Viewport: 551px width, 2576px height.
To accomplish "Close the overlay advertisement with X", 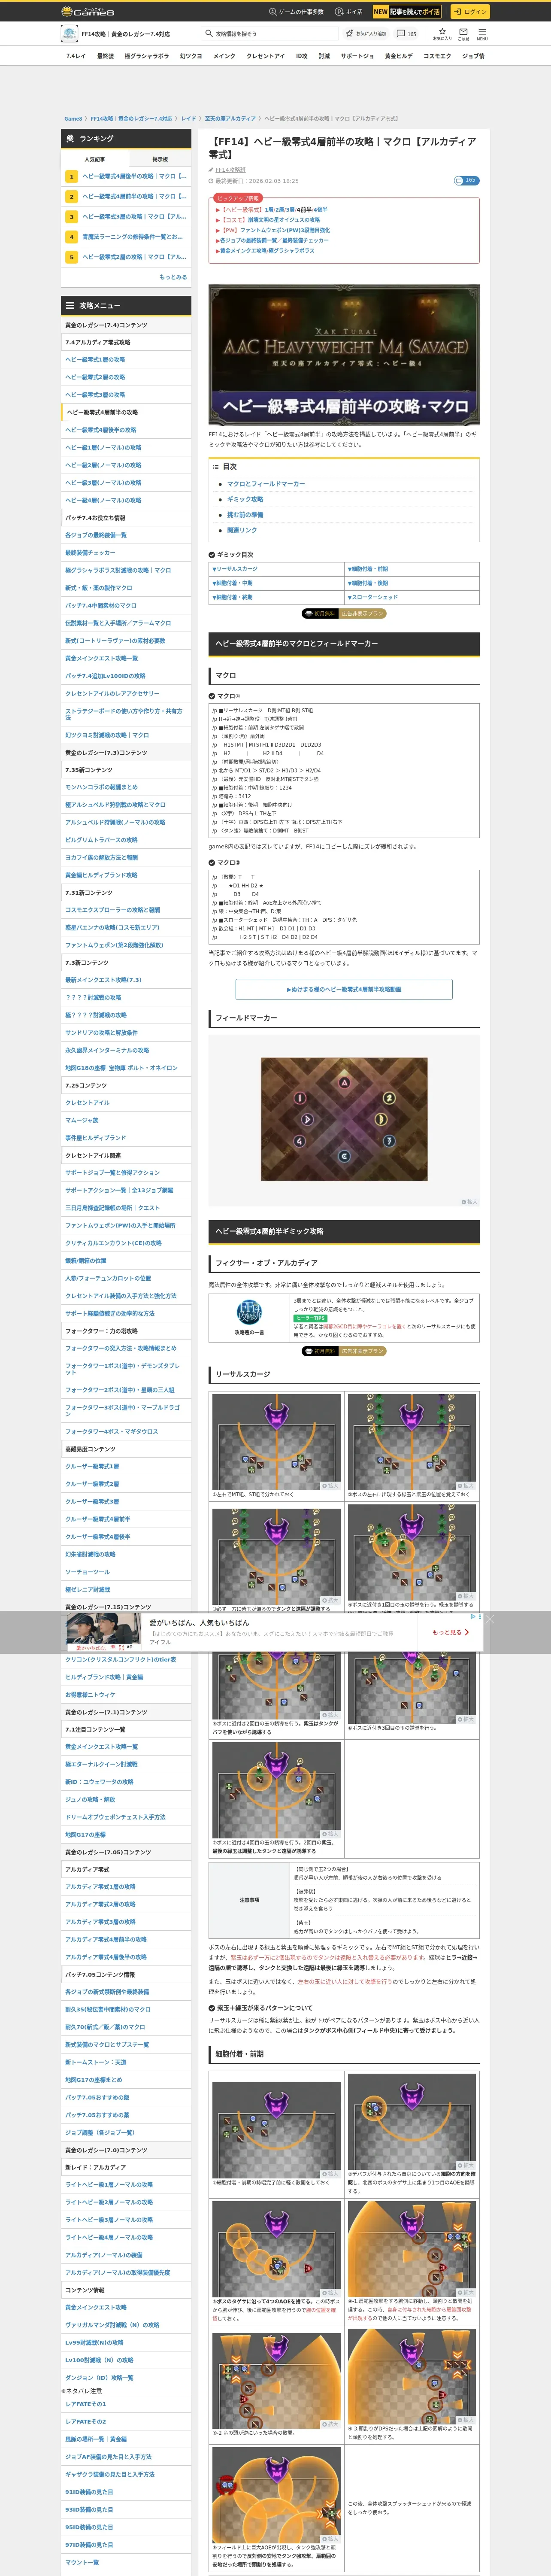I will (489, 1618).
